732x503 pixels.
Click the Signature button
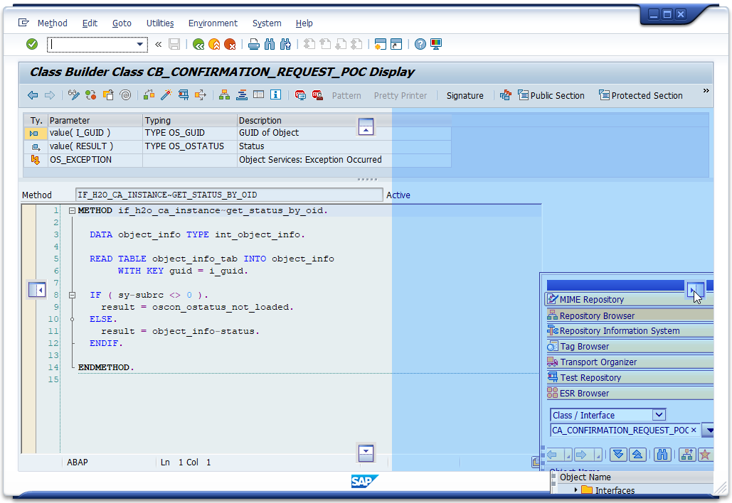coord(465,96)
